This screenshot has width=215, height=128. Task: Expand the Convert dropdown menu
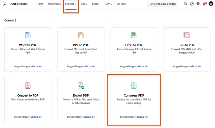point(71,4)
